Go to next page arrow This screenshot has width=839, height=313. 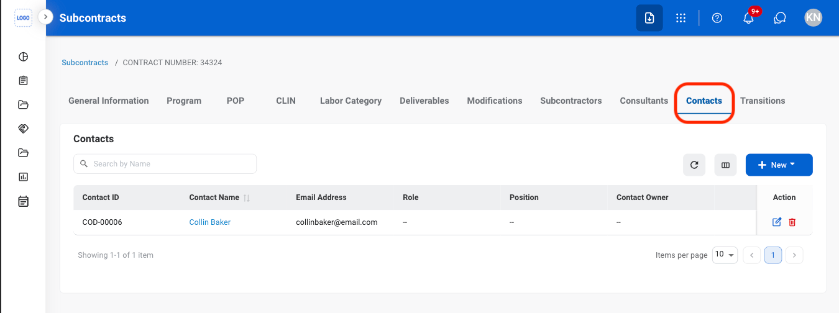tap(794, 255)
